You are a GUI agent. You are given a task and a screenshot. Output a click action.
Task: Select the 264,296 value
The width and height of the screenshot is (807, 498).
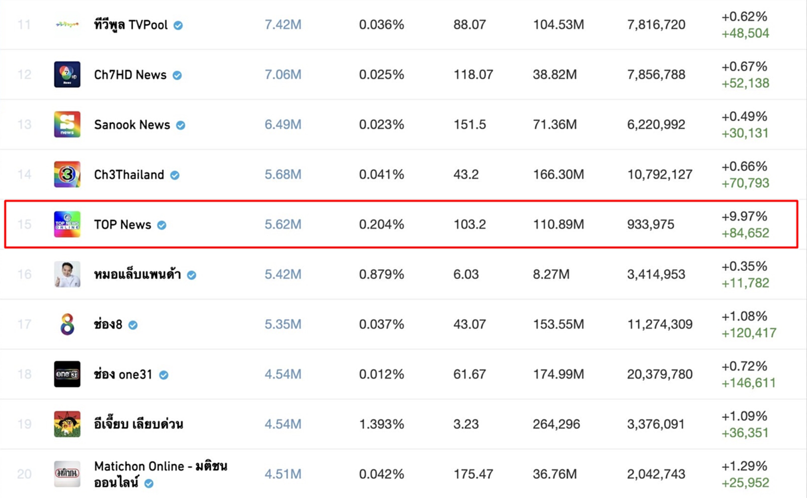point(556,424)
